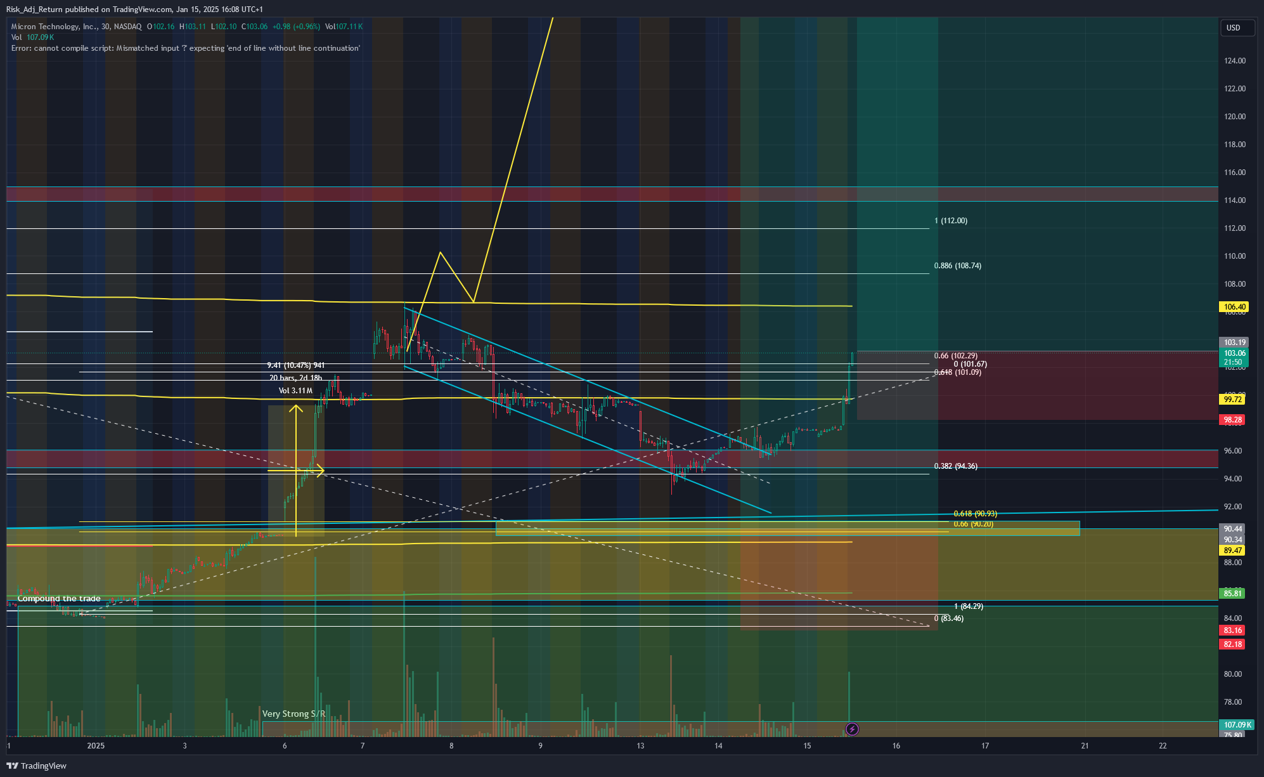Click the red 82.18 price label
The height and width of the screenshot is (777, 1264).
click(1232, 644)
